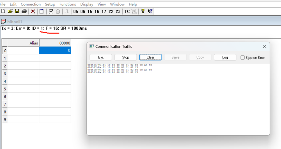Open the Display menu
The height and width of the screenshot is (149, 281).
pos(87,4)
